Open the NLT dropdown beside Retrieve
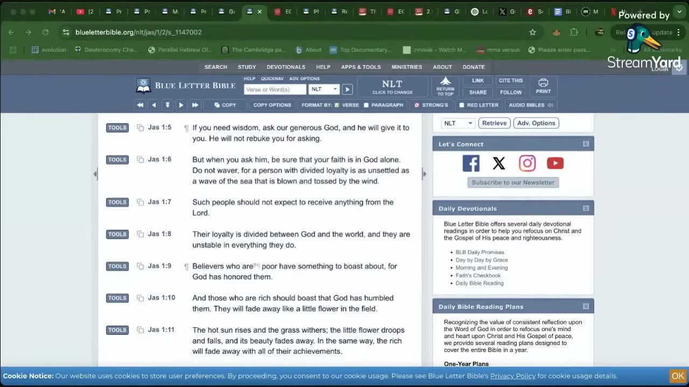689x387 pixels. tap(458, 123)
